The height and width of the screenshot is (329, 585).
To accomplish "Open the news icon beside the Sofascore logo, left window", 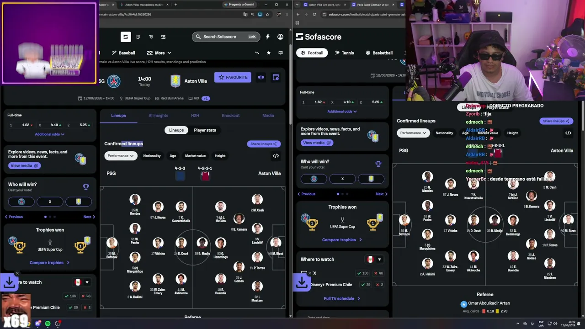I will point(138,37).
